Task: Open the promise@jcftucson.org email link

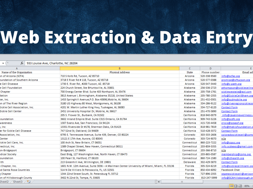Action: point(236,80)
